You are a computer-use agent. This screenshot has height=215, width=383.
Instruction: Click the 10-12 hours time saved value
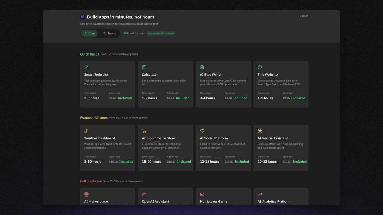coord(267,162)
